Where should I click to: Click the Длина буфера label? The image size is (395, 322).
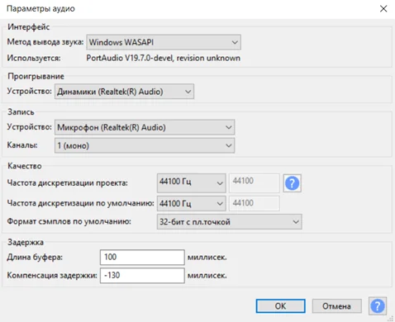tap(35, 258)
